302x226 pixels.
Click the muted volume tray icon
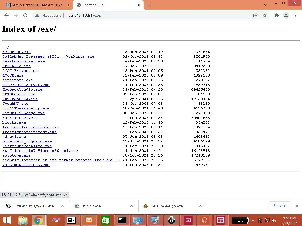274,220
